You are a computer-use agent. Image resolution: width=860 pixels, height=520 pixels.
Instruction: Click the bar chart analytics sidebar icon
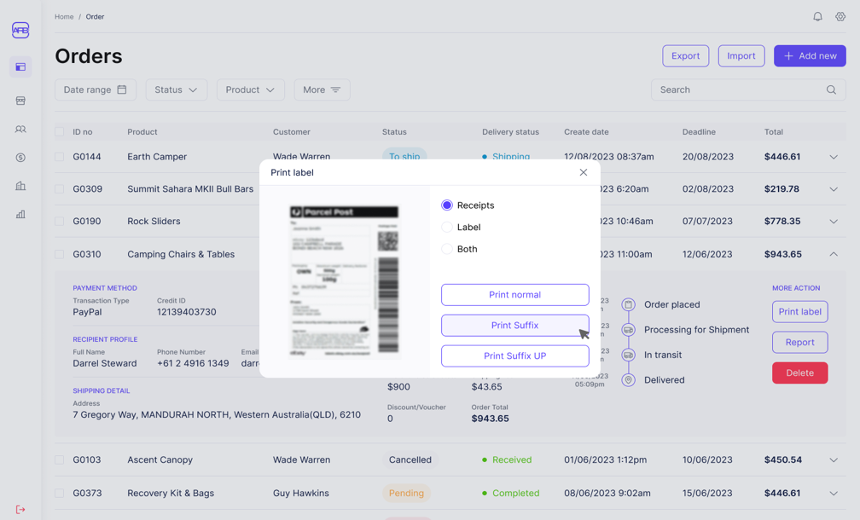coord(20,215)
